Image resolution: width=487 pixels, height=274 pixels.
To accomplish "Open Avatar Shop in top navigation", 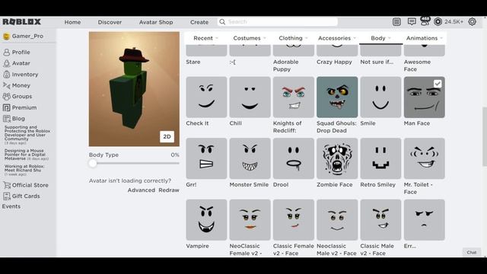I will (x=156, y=22).
